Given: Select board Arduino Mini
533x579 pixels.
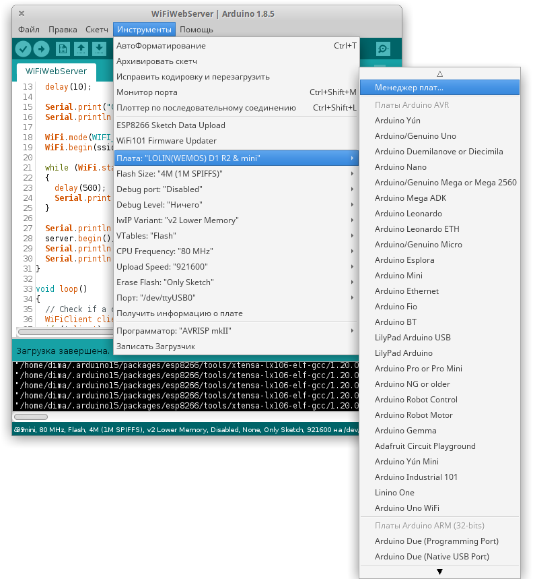Looking at the screenshot, I should coord(439,276).
